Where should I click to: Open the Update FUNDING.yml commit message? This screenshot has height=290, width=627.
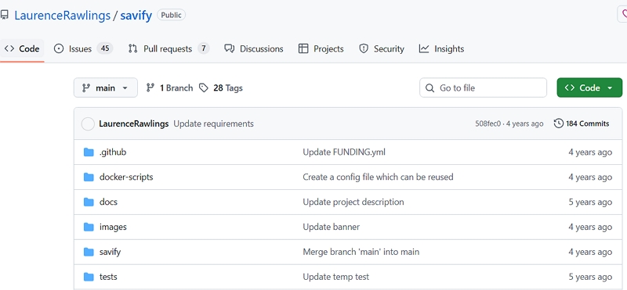[x=344, y=152]
